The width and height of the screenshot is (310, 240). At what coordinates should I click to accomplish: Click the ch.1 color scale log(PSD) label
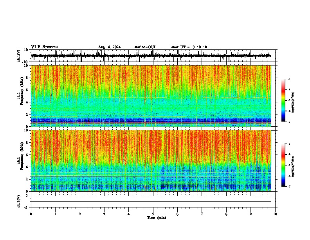click(293, 102)
